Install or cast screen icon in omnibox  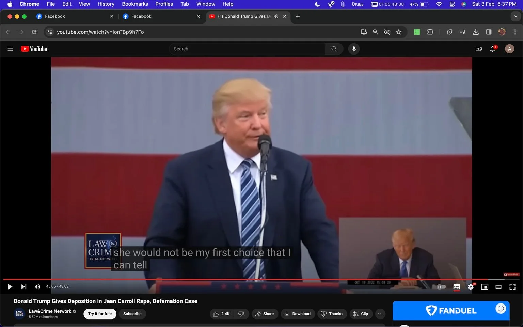coord(364,32)
